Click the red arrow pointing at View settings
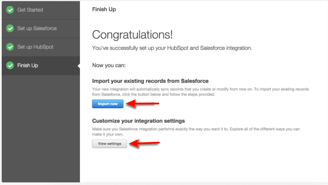Viewport: 328px width, 185px height. [141, 143]
